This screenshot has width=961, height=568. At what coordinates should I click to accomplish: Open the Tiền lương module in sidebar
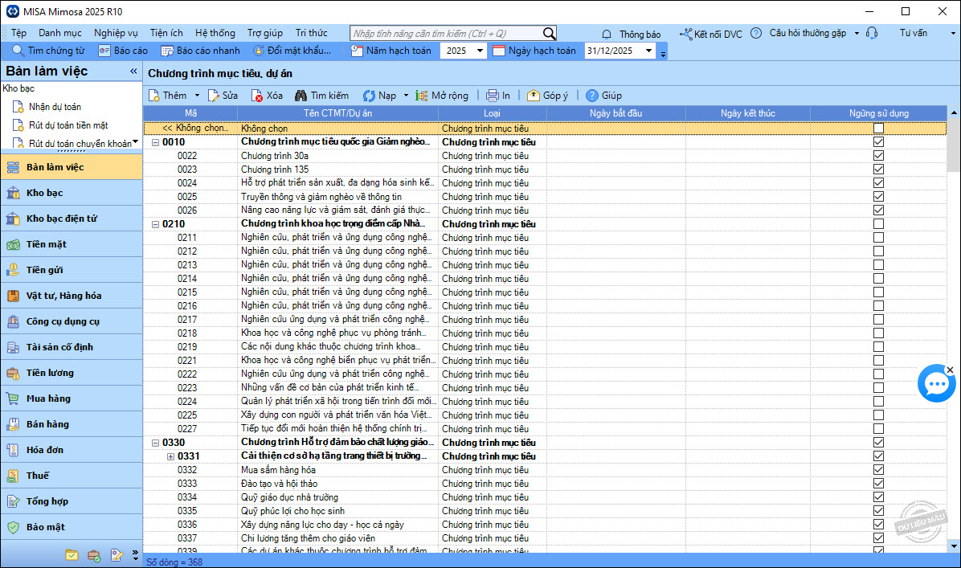point(50,373)
